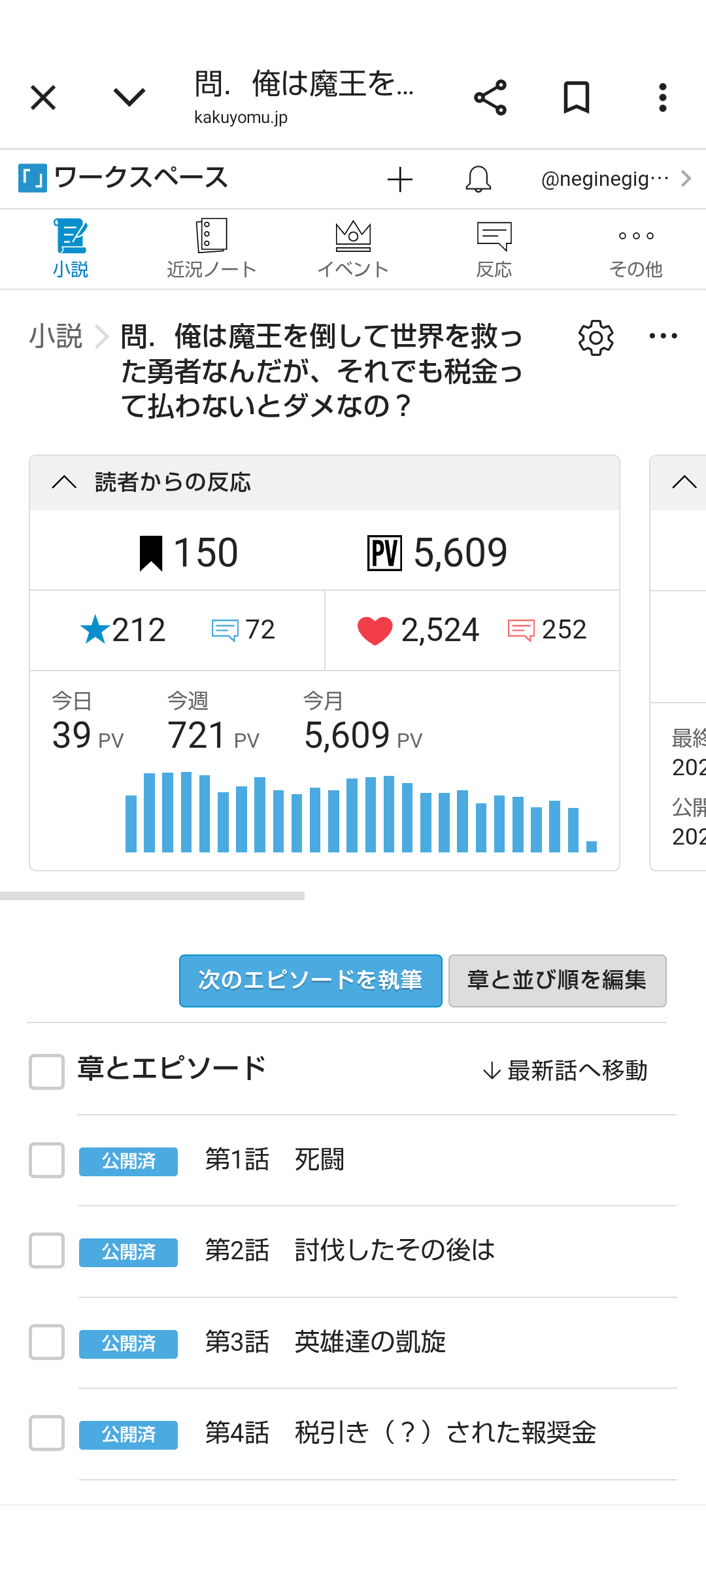Viewport: 706px width, 1591px height.
Task: Open the novel's three-dot options menu
Action: coord(663,336)
